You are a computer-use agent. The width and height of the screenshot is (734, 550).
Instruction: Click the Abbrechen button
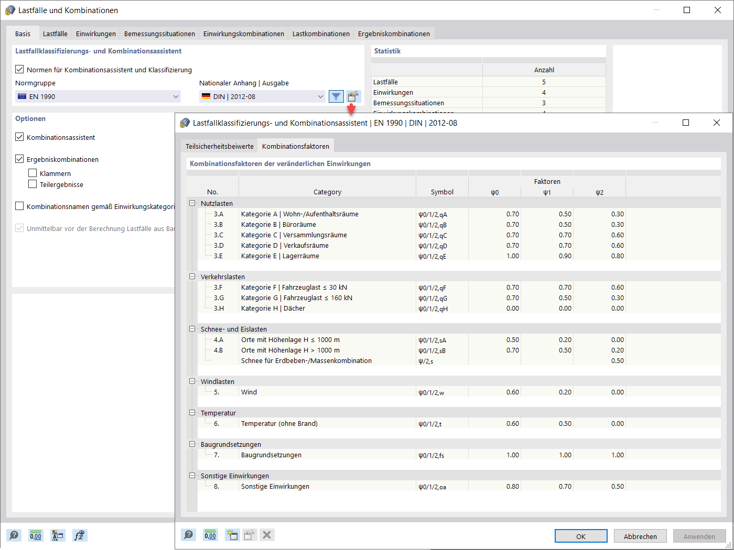(640, 536)
